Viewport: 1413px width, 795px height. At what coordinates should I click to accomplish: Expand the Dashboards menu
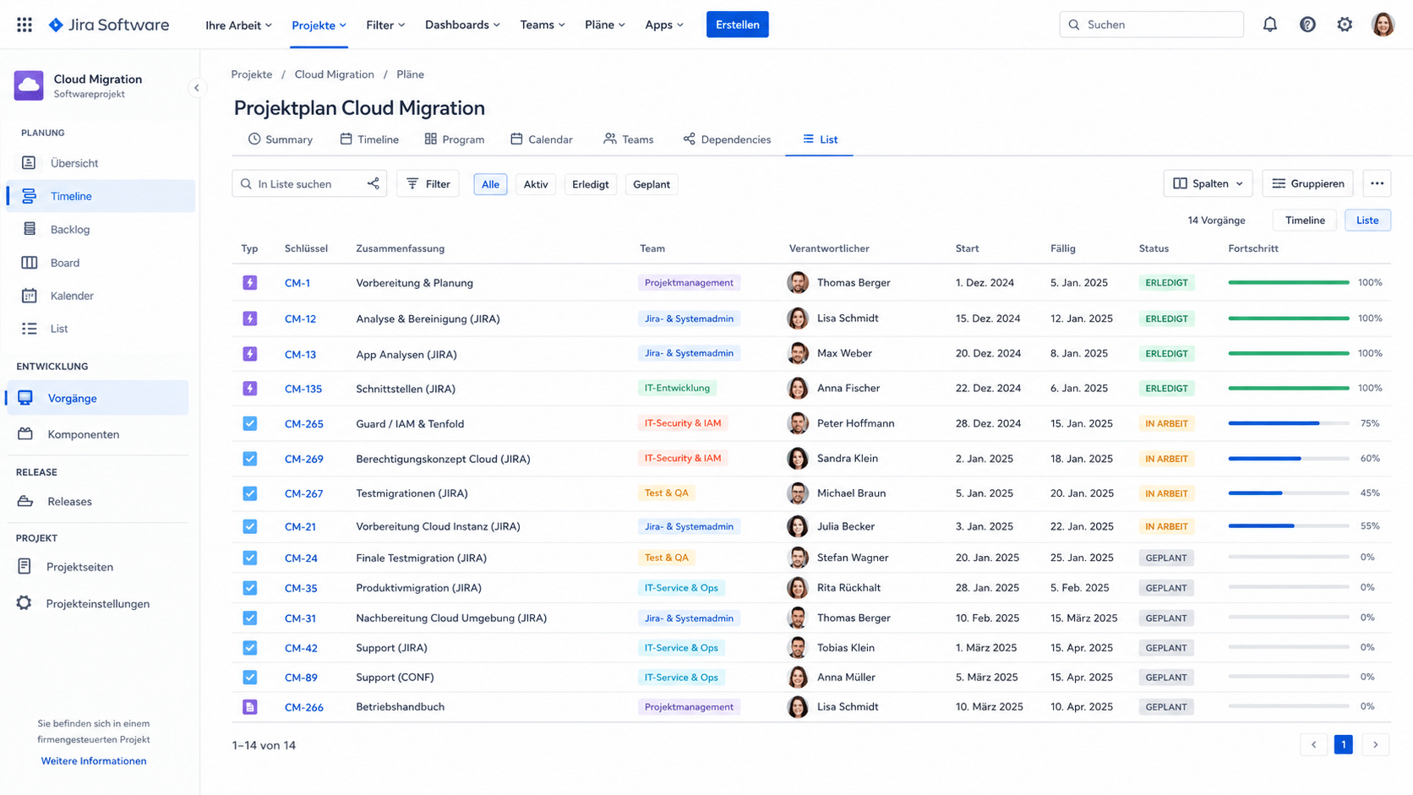pyautogui.click(x=462, y=25)
